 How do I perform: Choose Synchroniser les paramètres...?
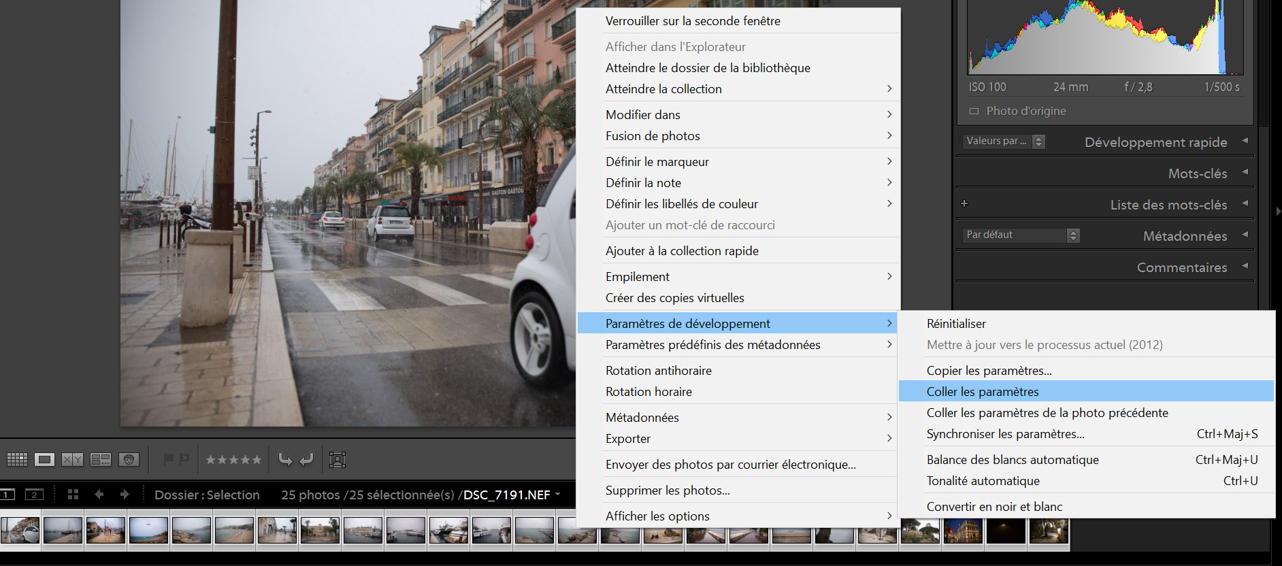(1087, 434)
